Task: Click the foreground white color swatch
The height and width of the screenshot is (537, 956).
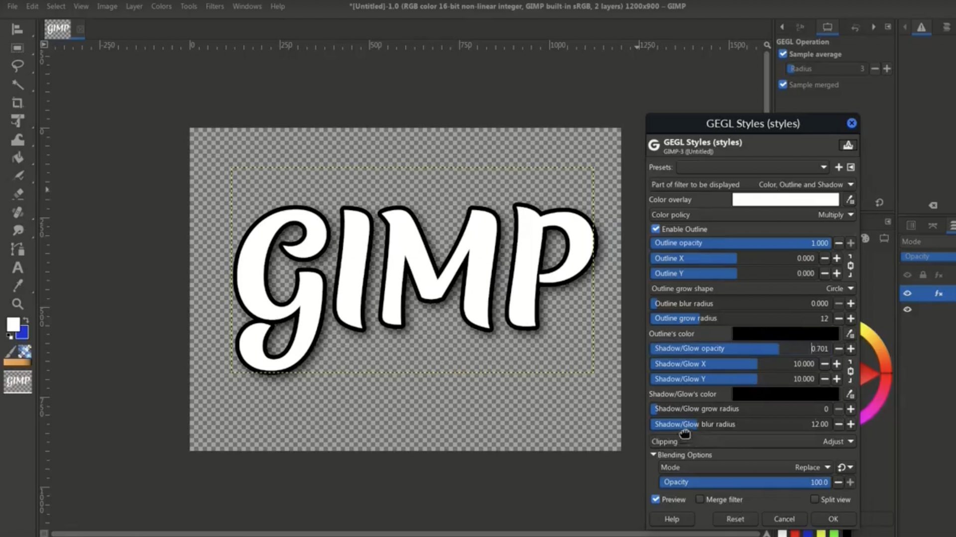Action: [x=13, y=324]
